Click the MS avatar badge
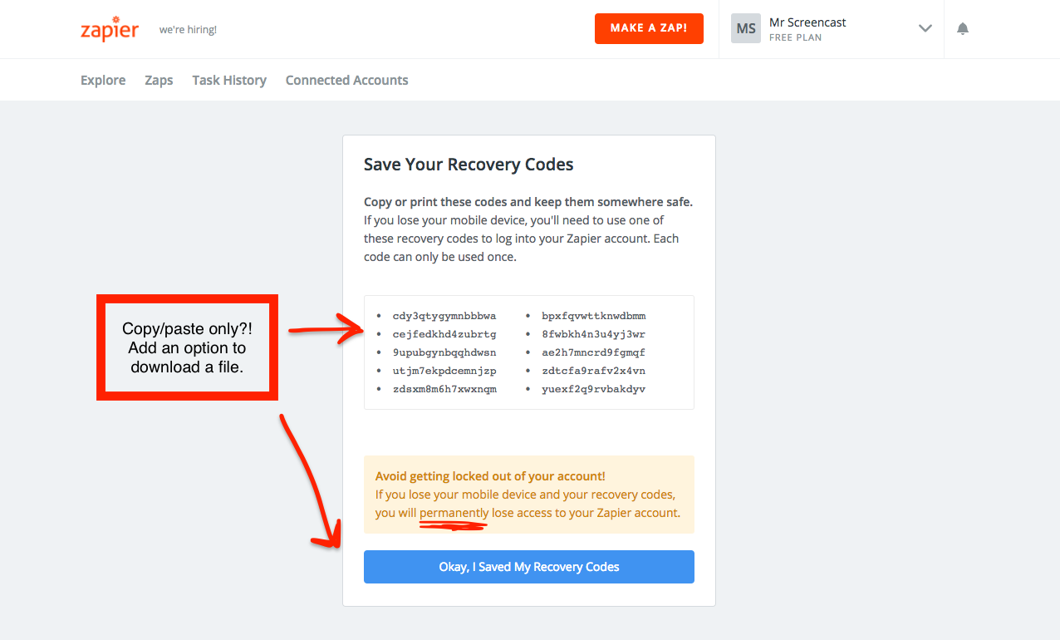Viewport: 1060px width, 640px height. [745, 27]
